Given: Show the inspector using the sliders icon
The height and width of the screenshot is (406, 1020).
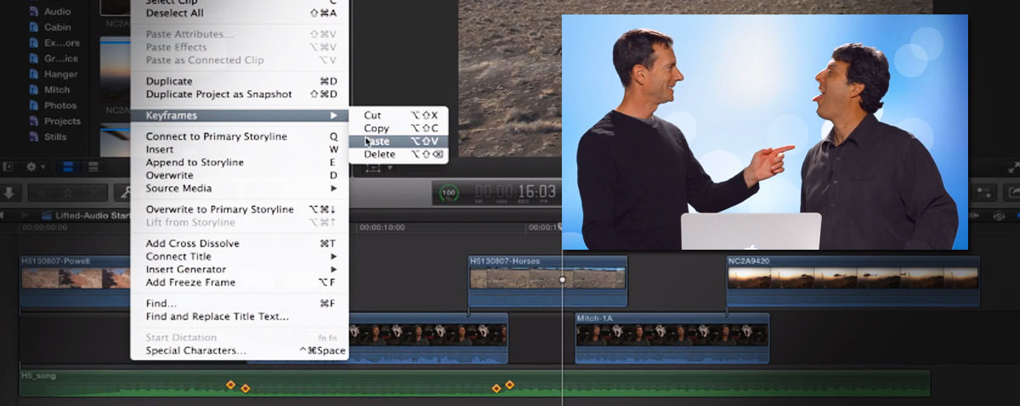Looking at the screenshot, I should pos(985,193).
